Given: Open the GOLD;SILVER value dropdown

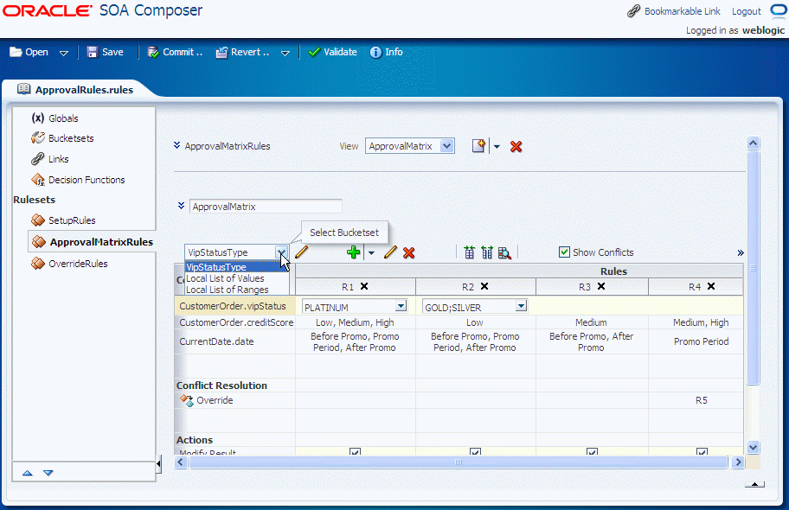Looking at the screenshot, I should click(x=522, y=306).
